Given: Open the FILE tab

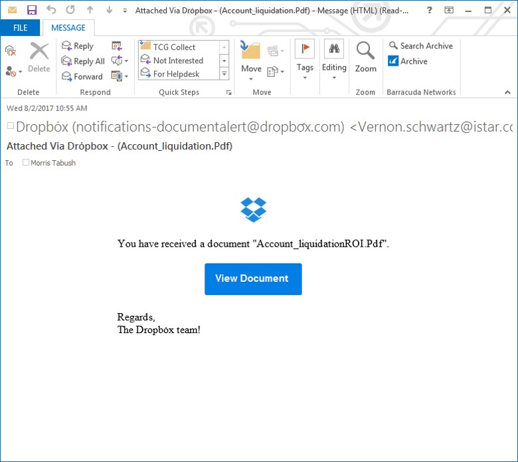Looking at the screenshot, I should pos(20,28).
